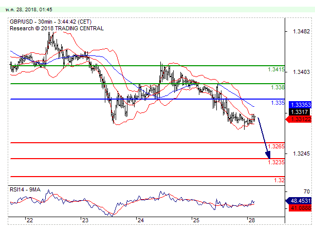Click the 1.3245 price axis label
Image resolution: width=315 pixels, height=231 pixels.
pyautogui.click(x=301, y=153)
